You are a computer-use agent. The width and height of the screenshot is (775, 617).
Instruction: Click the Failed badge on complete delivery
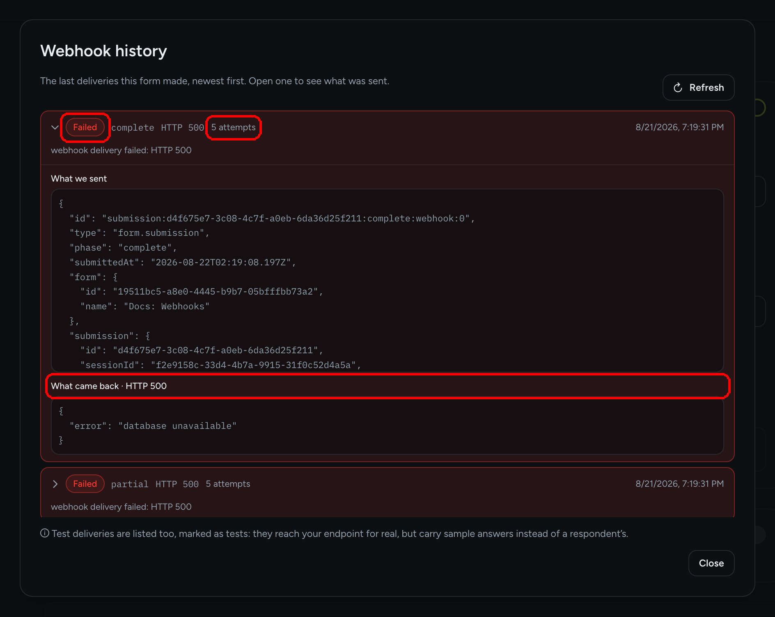(x=85, y=127)
